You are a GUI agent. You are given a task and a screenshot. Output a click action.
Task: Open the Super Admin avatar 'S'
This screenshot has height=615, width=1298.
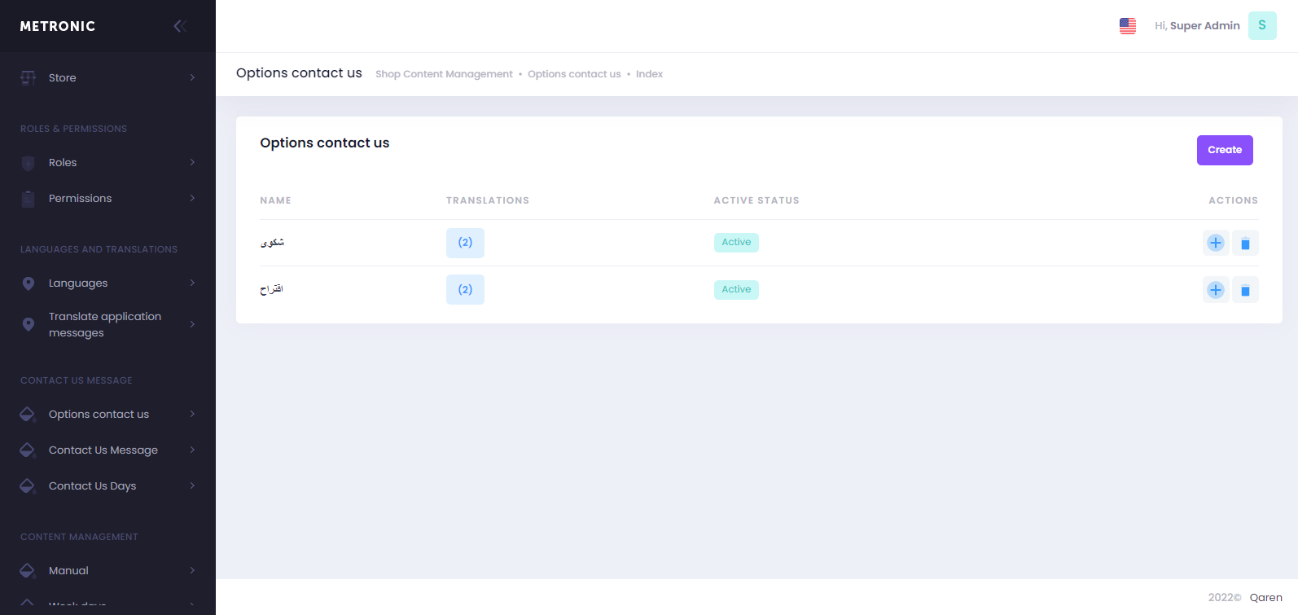pos(1261,26)
